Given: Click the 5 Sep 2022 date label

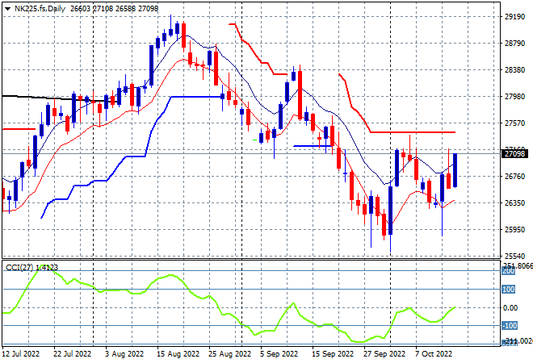Looking at the screenshot, I should tap(279, 354).
